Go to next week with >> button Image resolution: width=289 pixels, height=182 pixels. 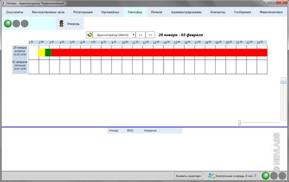[151, 35]
